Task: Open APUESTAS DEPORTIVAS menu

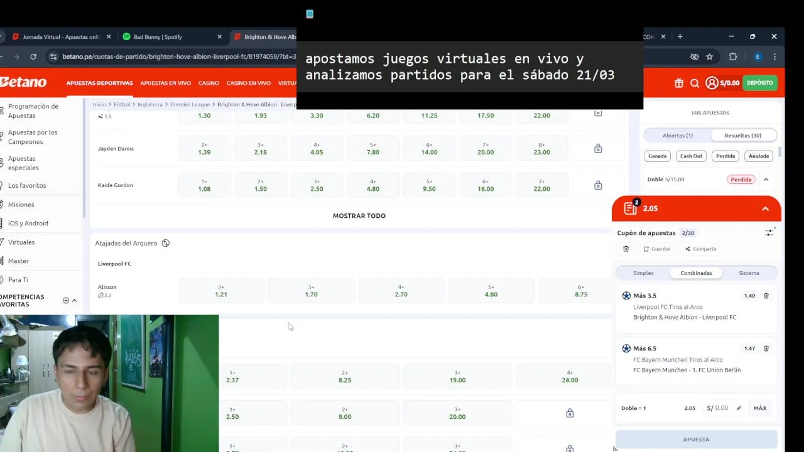Action: (x=99, y=83)
